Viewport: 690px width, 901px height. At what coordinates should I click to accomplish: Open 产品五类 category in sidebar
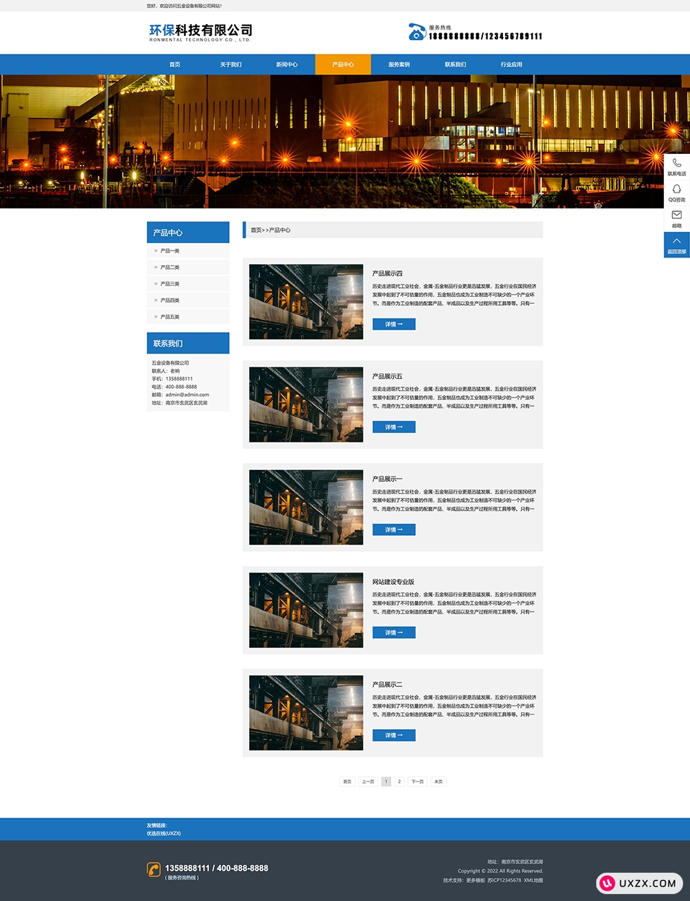170,317
